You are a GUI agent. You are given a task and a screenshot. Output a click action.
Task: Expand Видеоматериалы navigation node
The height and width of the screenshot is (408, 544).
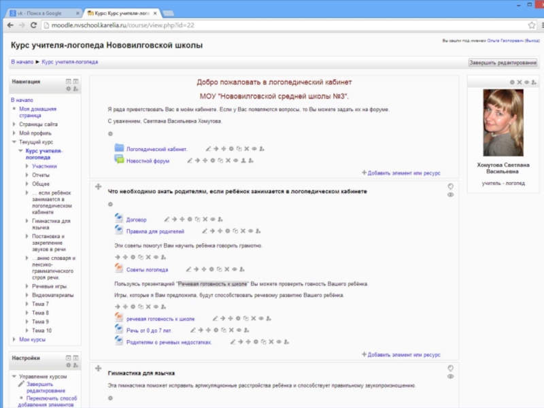pos(27,295)
